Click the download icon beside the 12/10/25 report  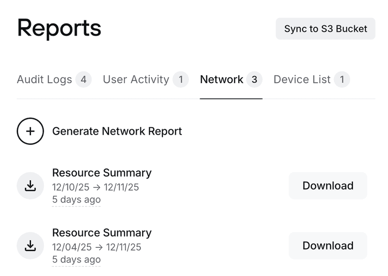click(x=30, y=186)
